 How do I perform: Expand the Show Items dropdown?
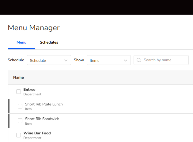(x=108, y=60)
